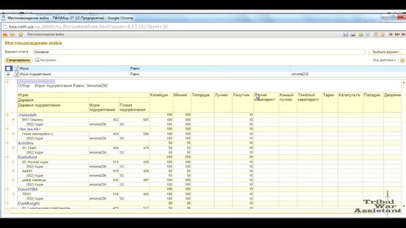The width and height of the screenshot is (406, 228).
Task: Click the Лучник column header
Action: click(x=221, y=95)
